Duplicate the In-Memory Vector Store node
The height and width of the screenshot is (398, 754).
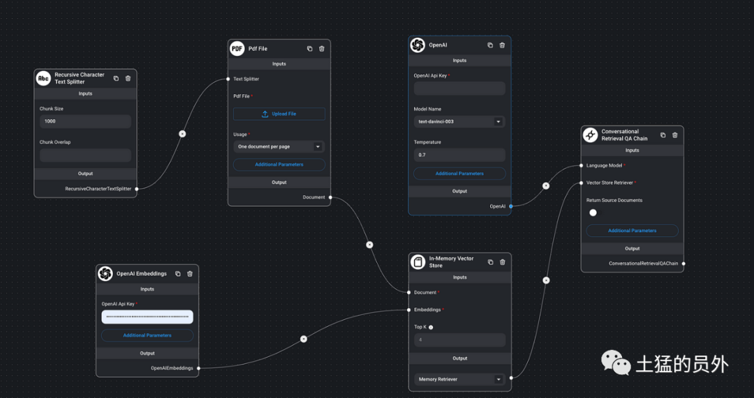(491, 262)
